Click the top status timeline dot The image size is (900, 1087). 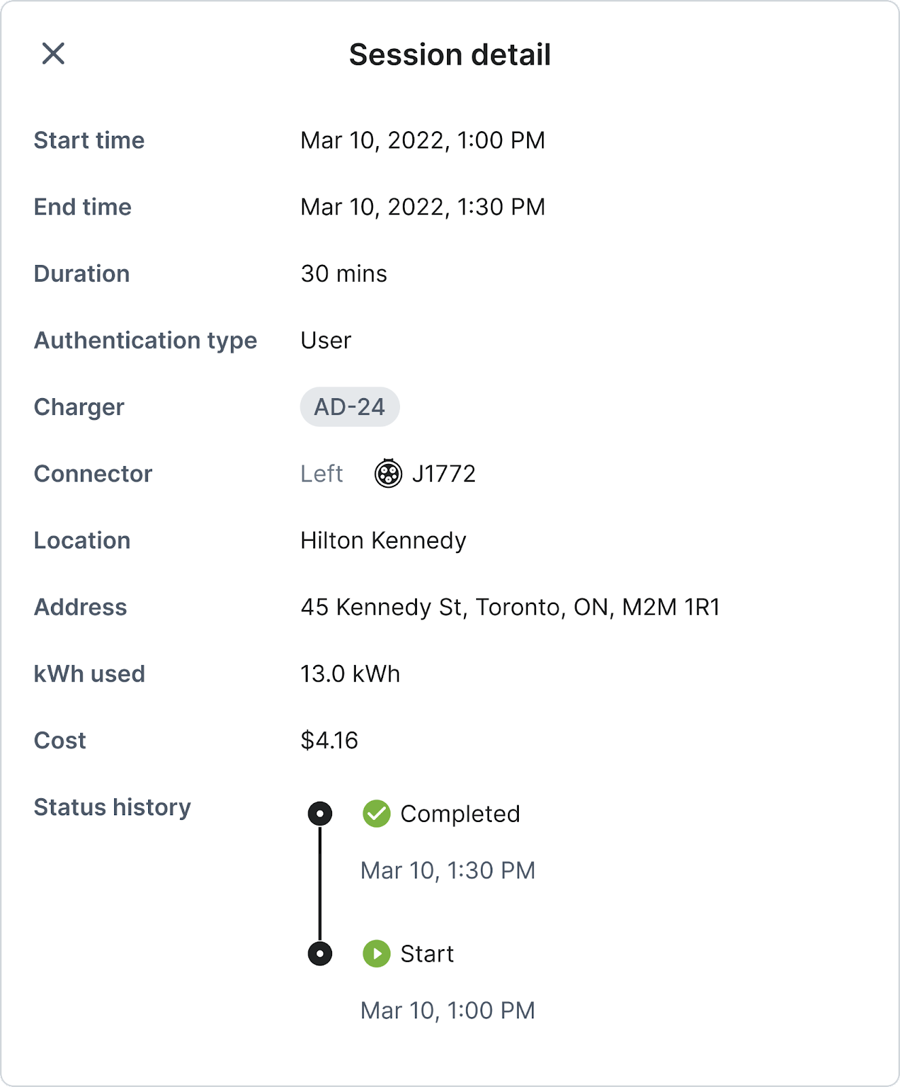(320, 813)
